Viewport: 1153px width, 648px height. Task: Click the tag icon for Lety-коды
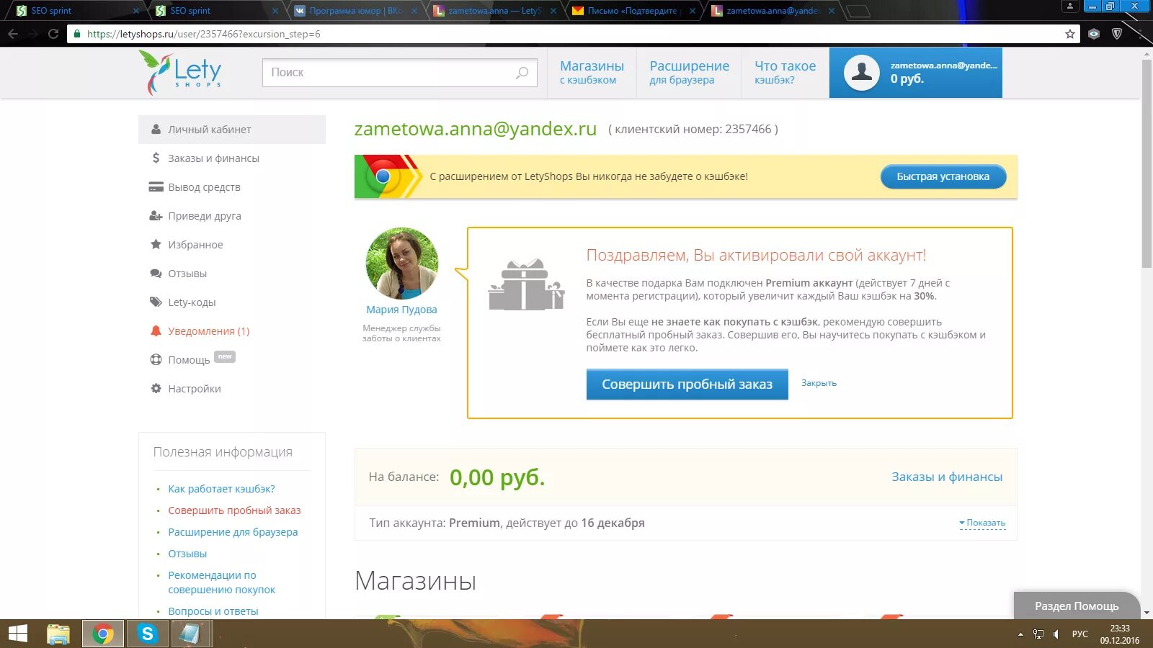coord(156,302)
